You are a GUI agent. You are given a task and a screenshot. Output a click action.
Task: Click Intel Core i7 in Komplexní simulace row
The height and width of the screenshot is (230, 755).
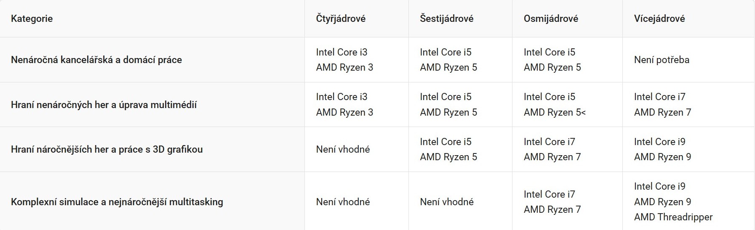(549, 194)
